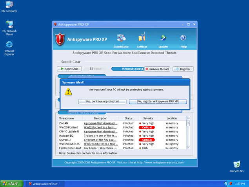Choose "Yes, continue unprotected"

(102, 101)
